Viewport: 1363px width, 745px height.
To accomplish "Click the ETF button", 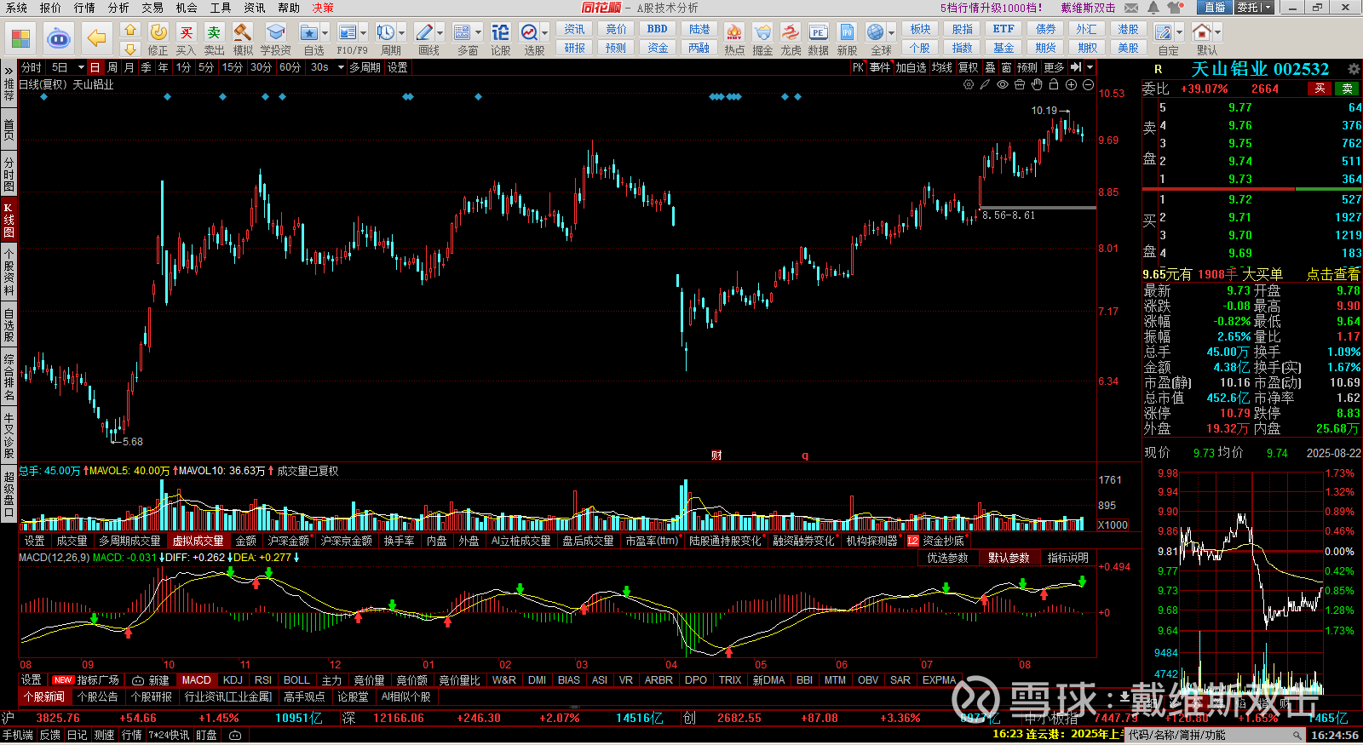I will (1004, 29).
